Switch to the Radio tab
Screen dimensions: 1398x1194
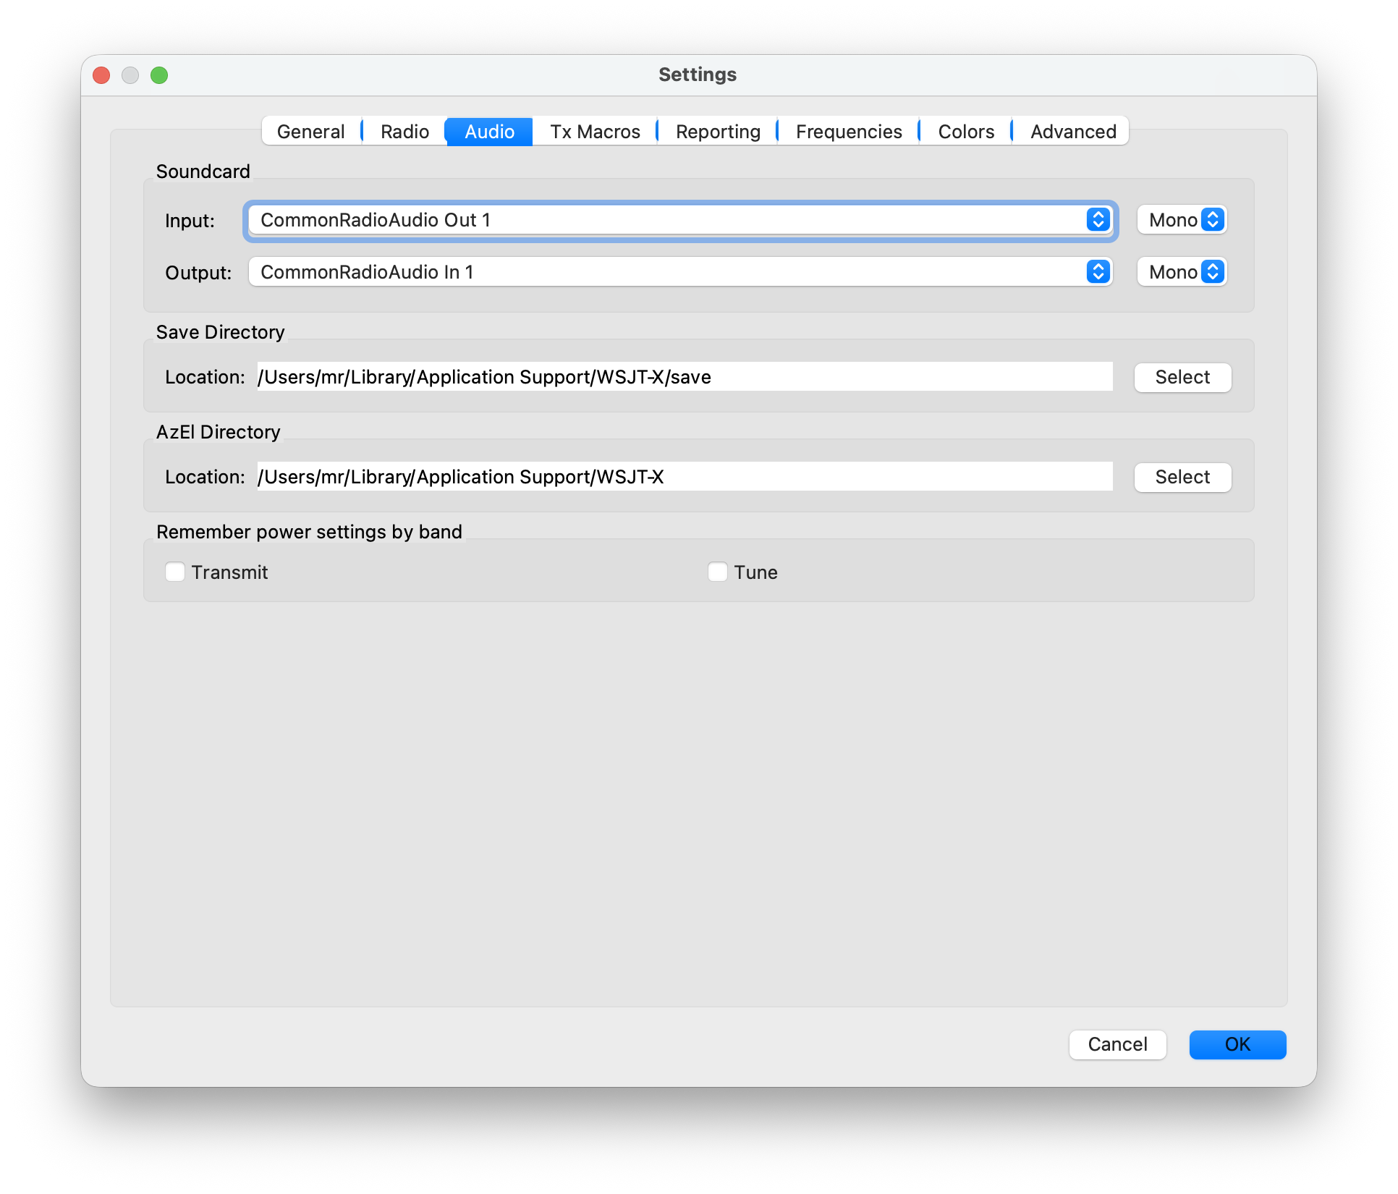(x=404, y=132)
